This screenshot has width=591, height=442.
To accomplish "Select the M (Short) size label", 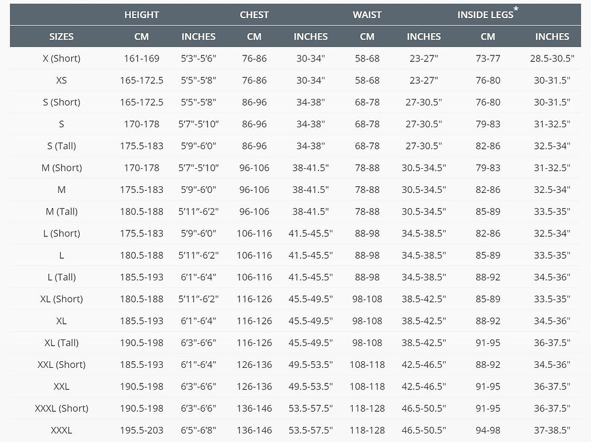I will [x=62, y=168].
